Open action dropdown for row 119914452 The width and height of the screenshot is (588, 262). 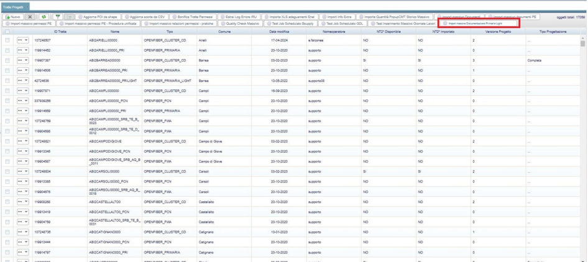coord(23,50)
